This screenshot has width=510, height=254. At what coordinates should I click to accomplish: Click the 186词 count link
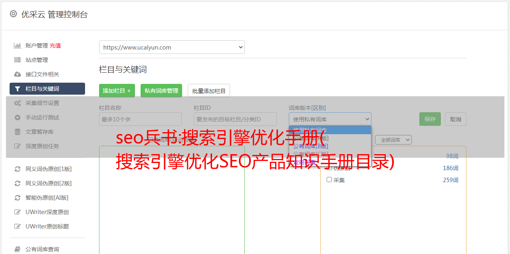click(450, 168)
